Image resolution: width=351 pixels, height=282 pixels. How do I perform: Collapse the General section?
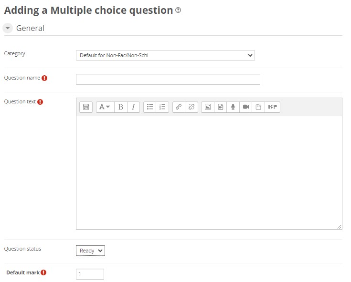click(x=8, y=29)
